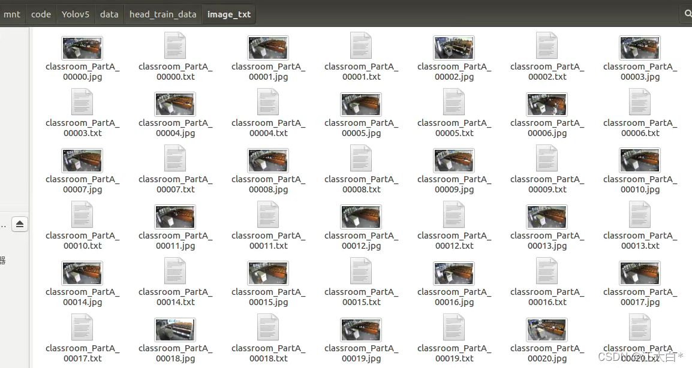
Task: Select text file icon classroom_PartA_00012.txt
Action: 454,215
